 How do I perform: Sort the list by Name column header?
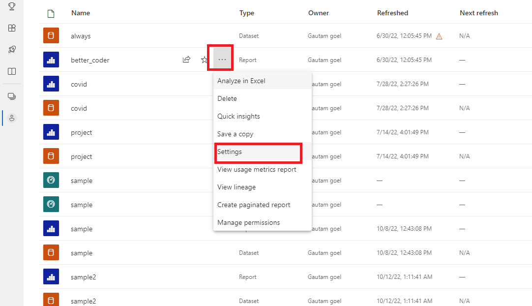(x=81, y=13)
